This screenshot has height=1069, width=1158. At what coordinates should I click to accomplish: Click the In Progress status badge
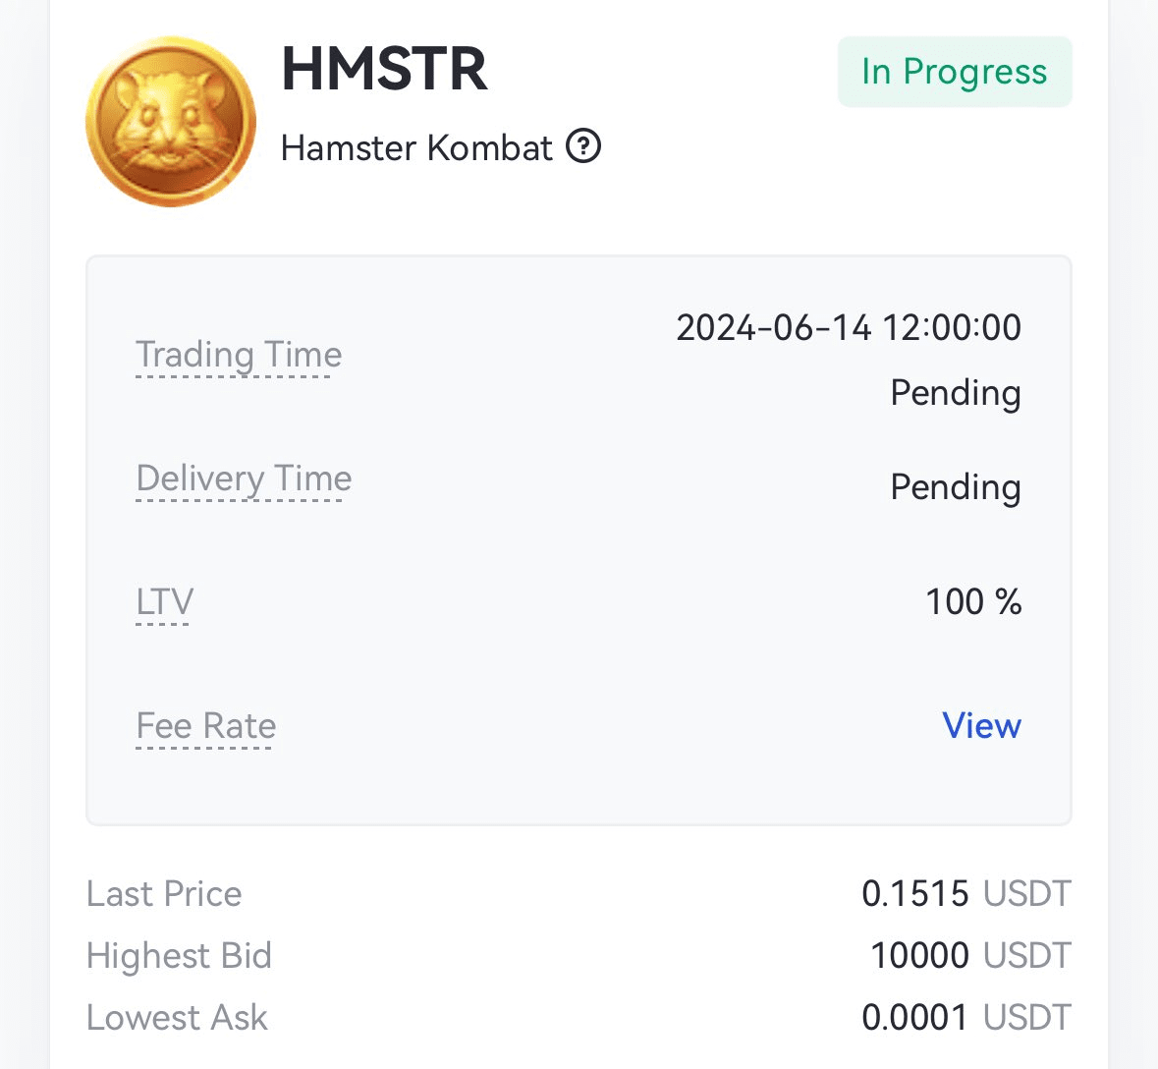click(954, 72)
